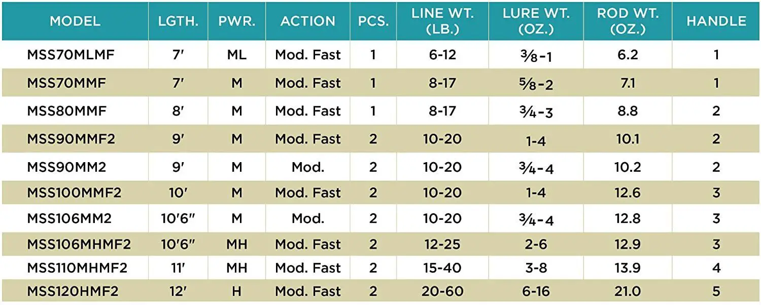Screen dimensions: 761x305
Task: Select the MSS110MHMF2 model entry
Action: coord(77,268)
